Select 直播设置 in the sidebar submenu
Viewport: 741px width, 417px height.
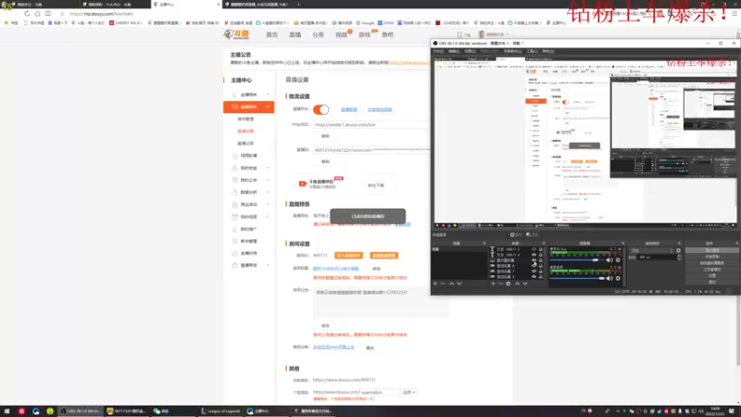coord(245,131)
